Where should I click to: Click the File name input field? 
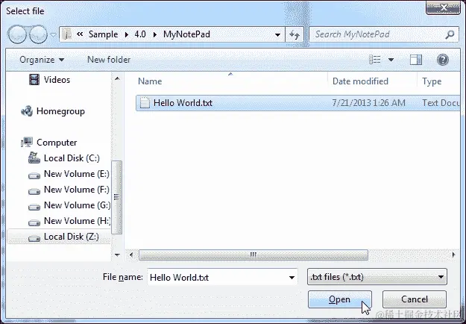pyautogui.click(x=222, y=277)
